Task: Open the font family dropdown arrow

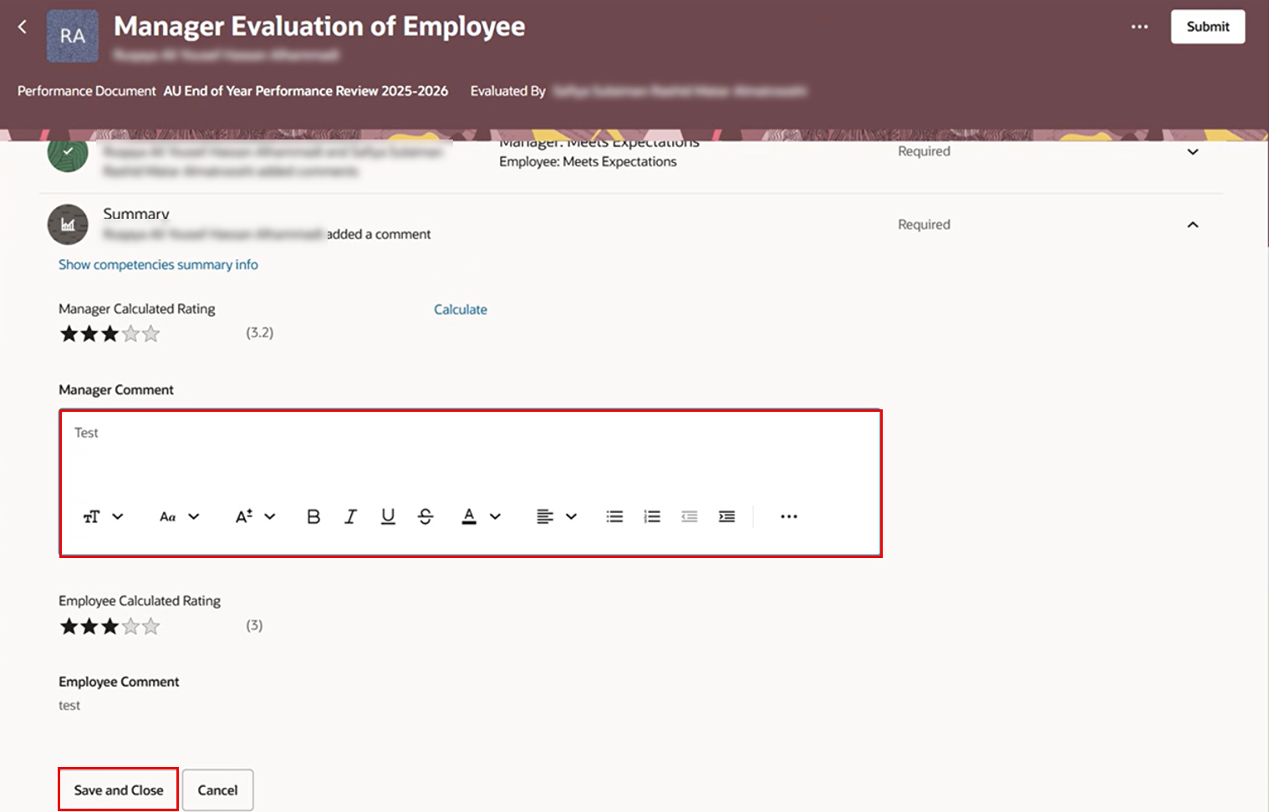Action: (x=194, y=517)
